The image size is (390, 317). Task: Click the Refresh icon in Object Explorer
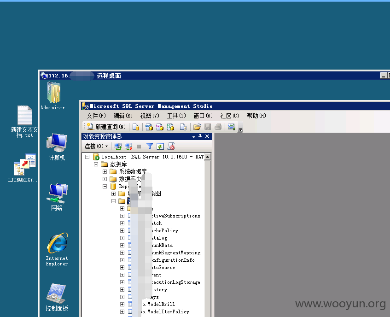pos(160,147)
